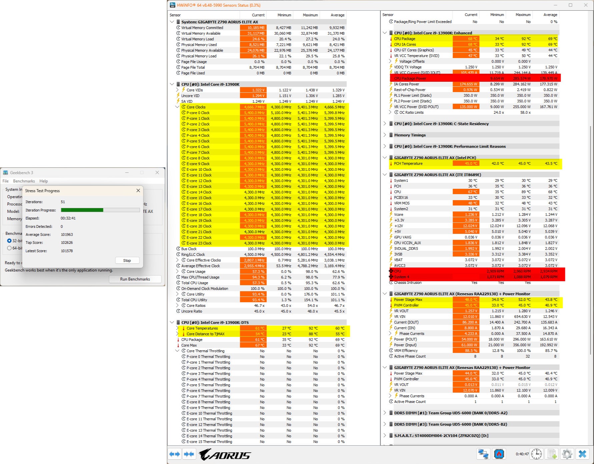Select the 64-bit benchmark radio button
This screenshot has width=594, height=464.
(x=9, y=248)
